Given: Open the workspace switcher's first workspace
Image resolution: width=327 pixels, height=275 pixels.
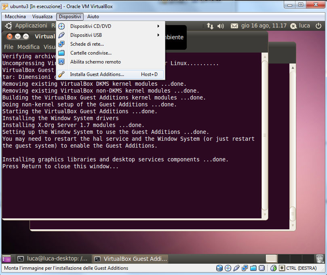Looking at the screenshot, I should (271, 259).
